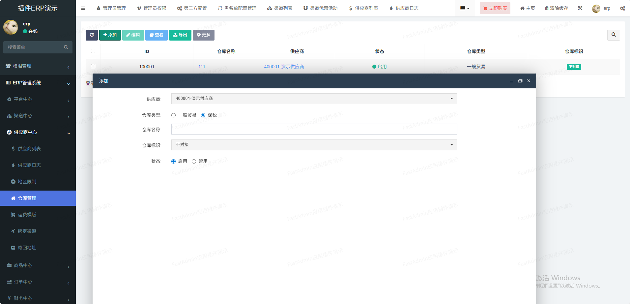Open the 供应商 dropdown in the form

(314, 99)
